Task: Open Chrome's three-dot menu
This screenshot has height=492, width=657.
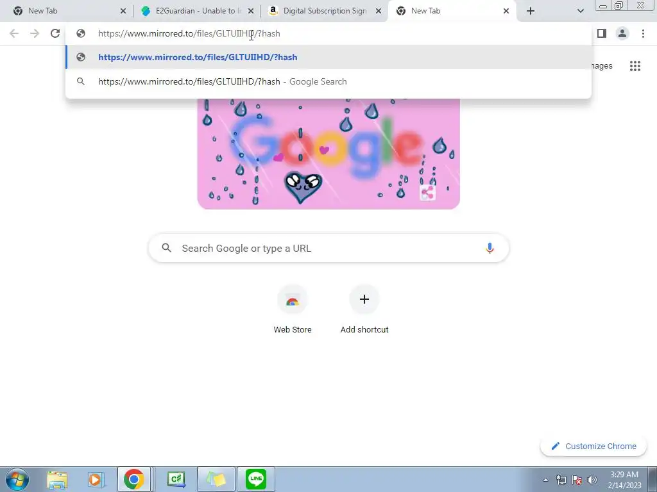Action: click(643, 33)
